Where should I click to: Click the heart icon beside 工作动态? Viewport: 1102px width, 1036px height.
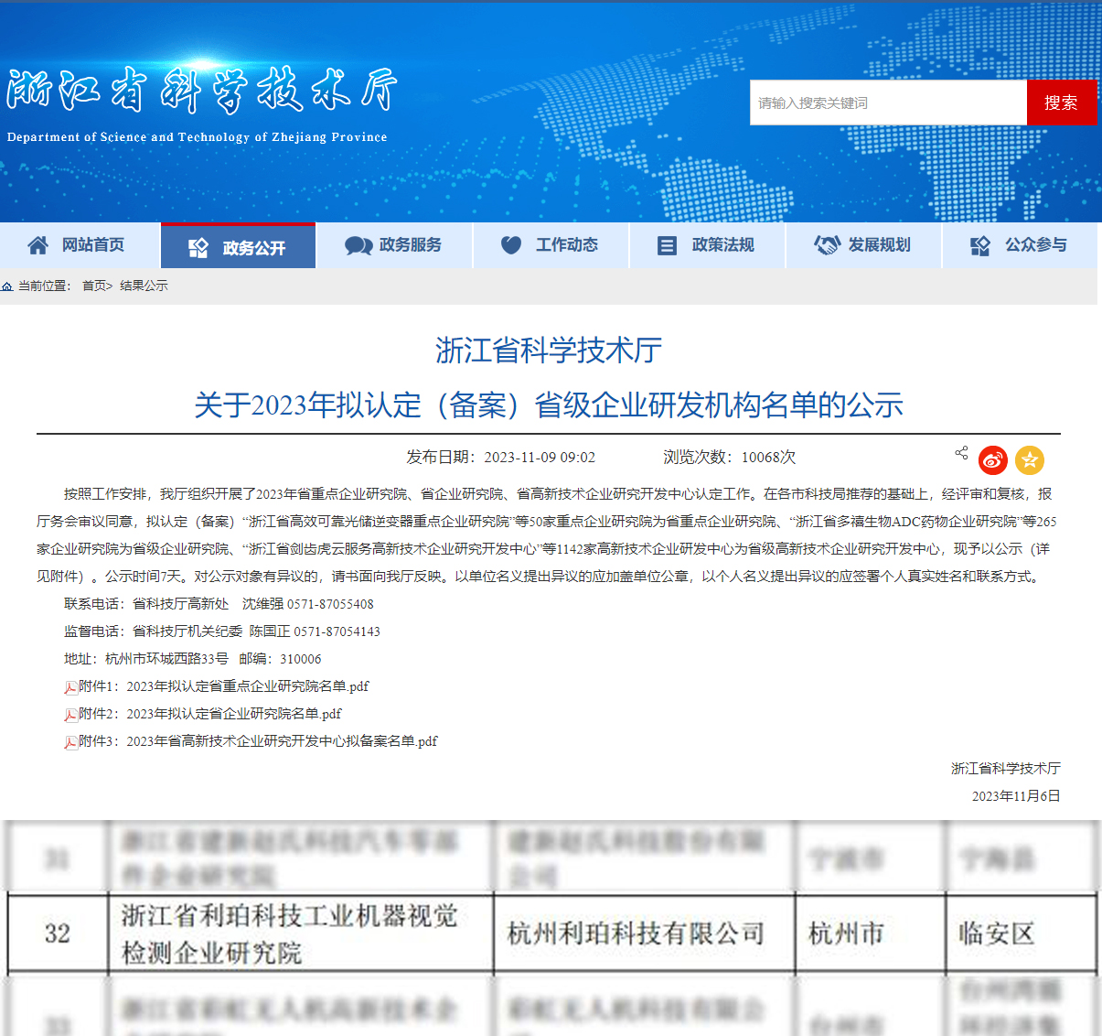[511, 245]
